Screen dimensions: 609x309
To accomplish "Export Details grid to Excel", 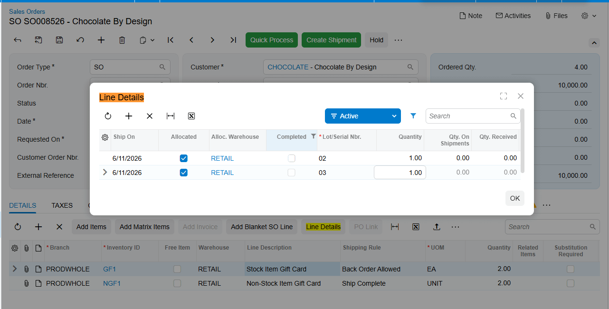I will point(416,227).
